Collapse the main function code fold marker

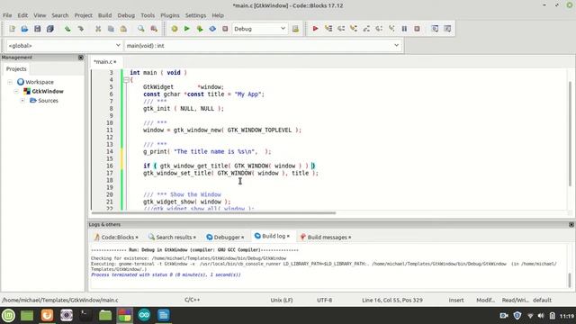tap(126, 80)
